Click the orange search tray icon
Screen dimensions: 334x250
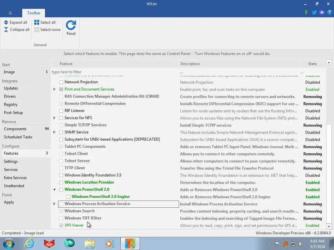[285, 244]
